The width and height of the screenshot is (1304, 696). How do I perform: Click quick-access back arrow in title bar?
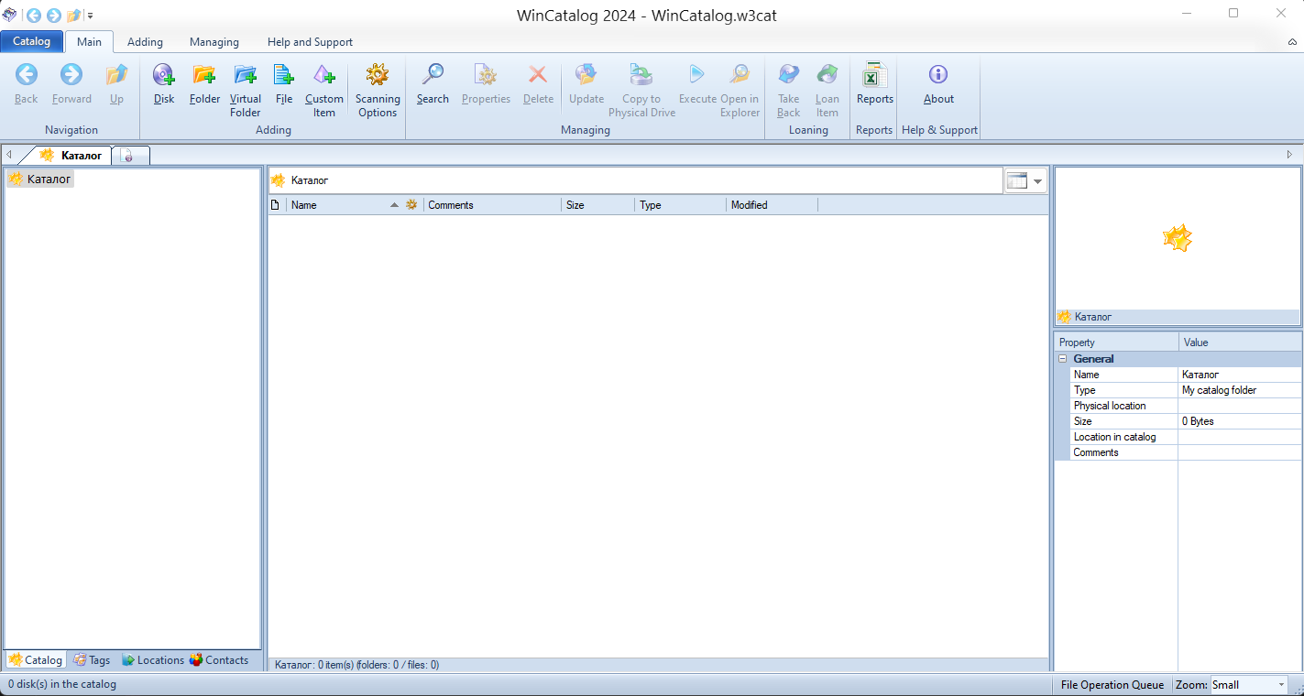tap(34, 16)
